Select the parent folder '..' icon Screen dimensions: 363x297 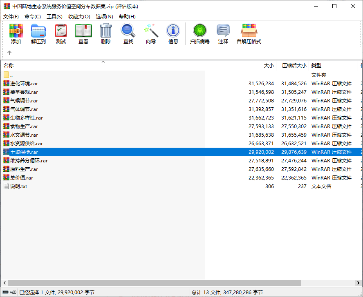6,75
